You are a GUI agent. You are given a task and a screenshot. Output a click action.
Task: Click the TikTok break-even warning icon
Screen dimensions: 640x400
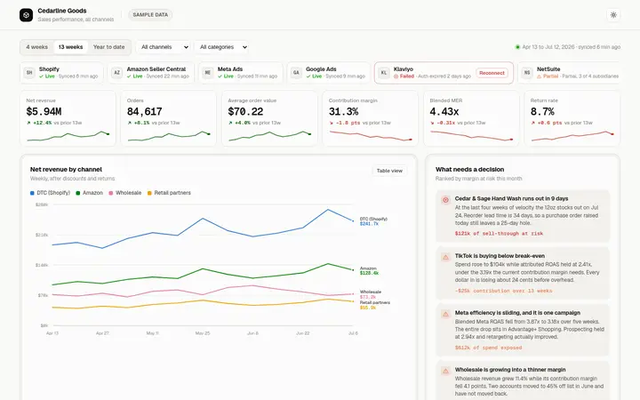point(445,257)
